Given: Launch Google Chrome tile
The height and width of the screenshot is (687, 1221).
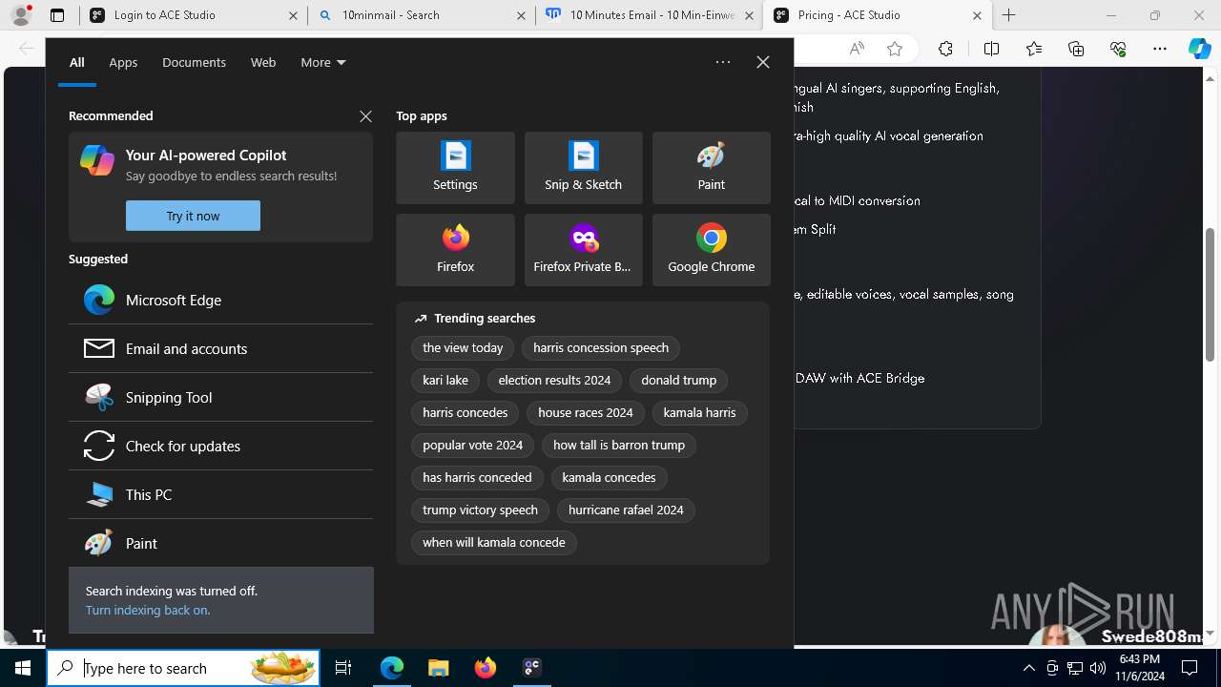Looking at the screenshot, I should point(711,250).
